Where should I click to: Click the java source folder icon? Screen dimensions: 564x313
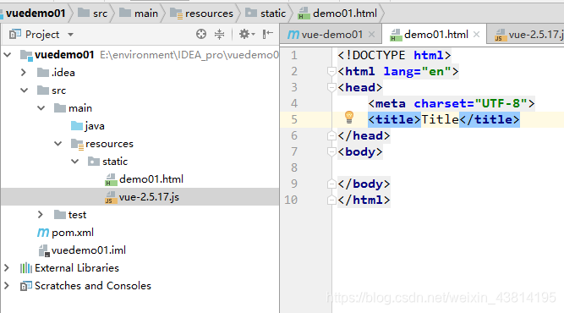(x=77, y=125)
